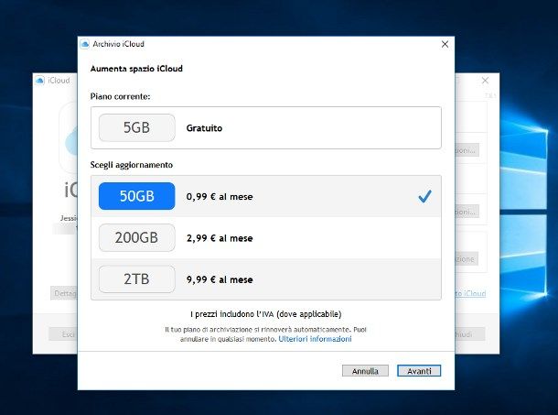Screen dimensions: 558x415
Task: Open the Ulteriori informazioni link
Action: click(315, 339)
